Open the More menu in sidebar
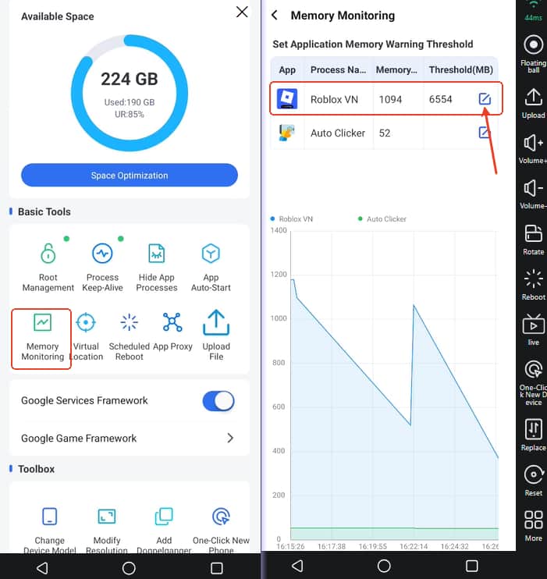The width and height of the screenshot is (547, 579). (x=534, y=525)
